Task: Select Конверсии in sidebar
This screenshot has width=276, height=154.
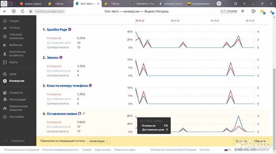Action: coord(16,81)
